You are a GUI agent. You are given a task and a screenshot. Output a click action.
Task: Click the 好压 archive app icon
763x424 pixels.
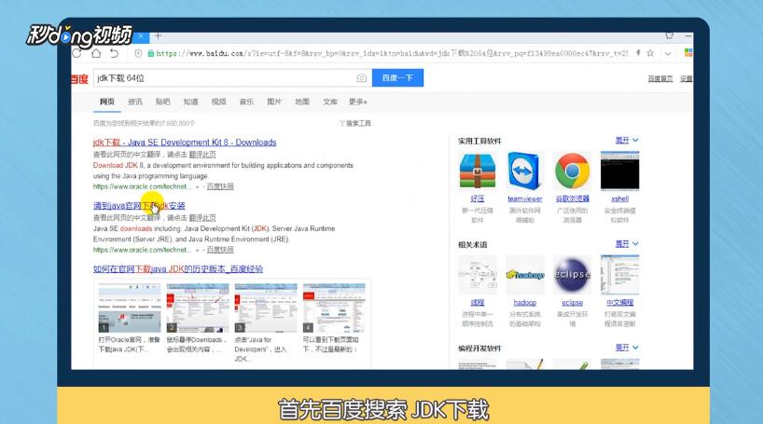click(x=478, y=171)
